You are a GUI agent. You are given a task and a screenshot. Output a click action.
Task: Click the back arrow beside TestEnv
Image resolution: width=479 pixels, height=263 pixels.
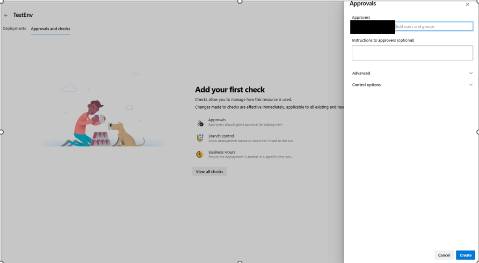tap(6, 15)
